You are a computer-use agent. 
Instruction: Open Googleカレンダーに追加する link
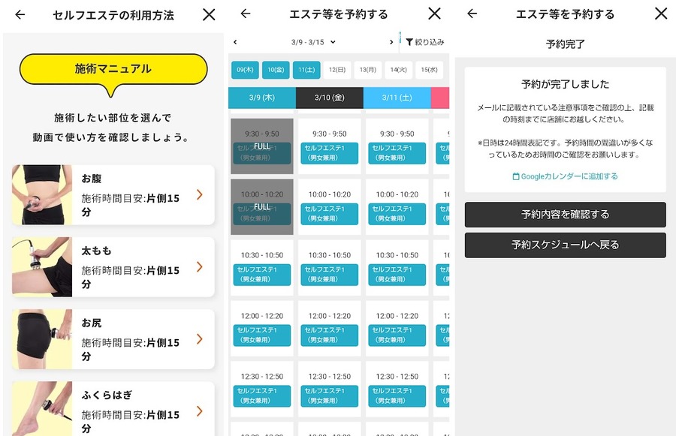click(566, 176)
